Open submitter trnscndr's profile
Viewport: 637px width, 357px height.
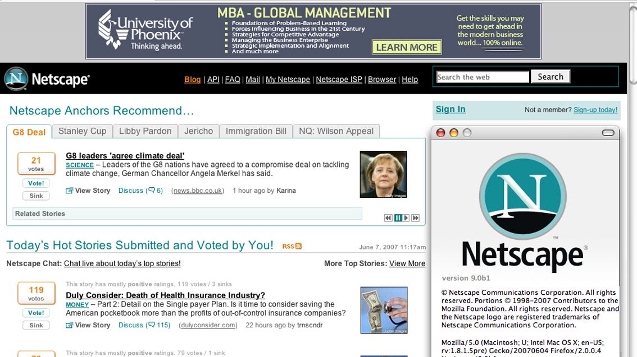[x=310, y=325]
